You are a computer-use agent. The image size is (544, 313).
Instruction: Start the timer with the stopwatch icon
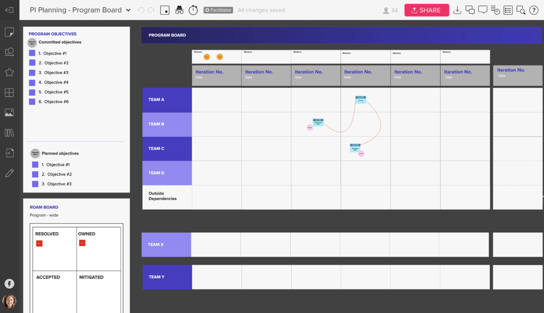(193, 10)
